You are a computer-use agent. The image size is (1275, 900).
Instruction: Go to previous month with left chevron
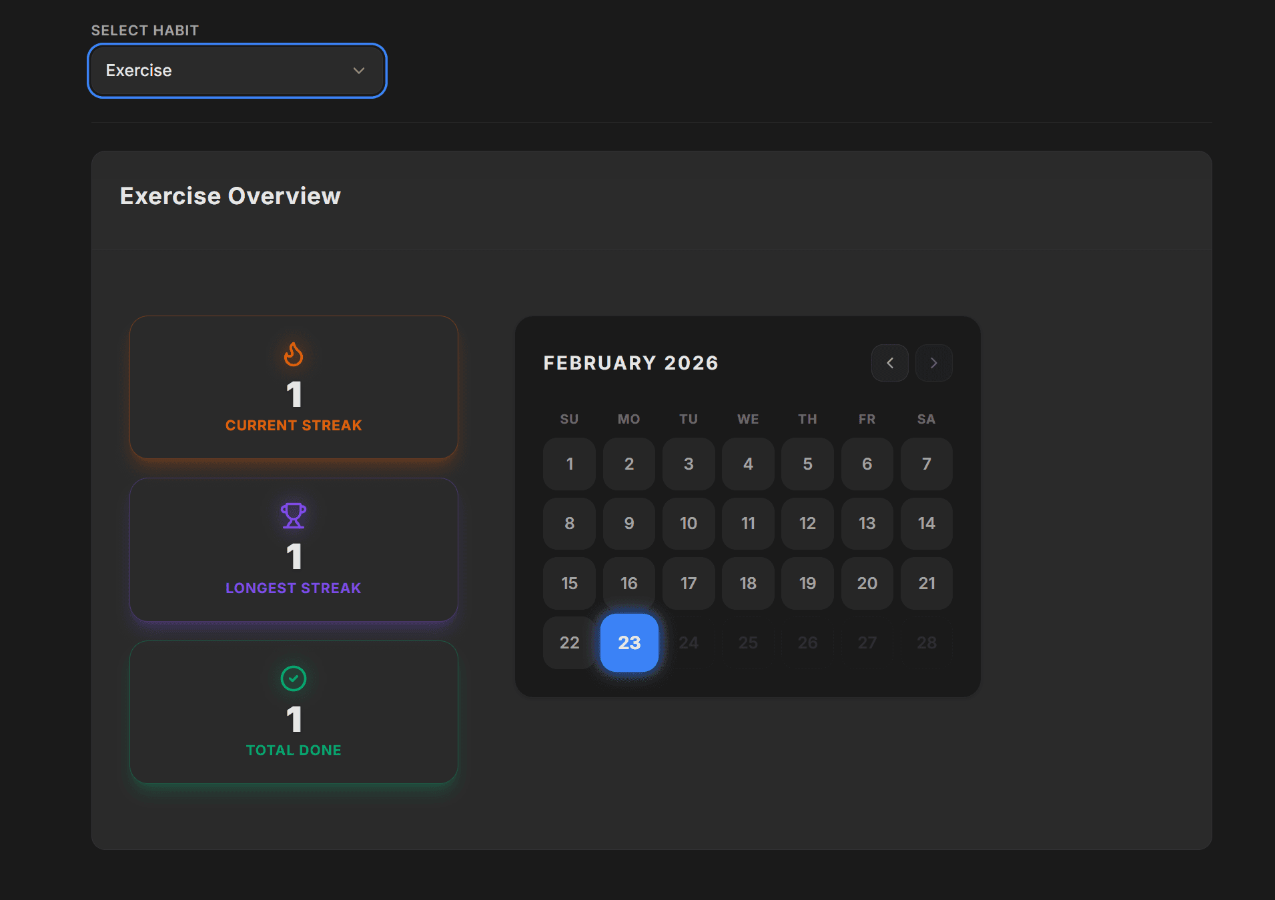coord(889,363)
